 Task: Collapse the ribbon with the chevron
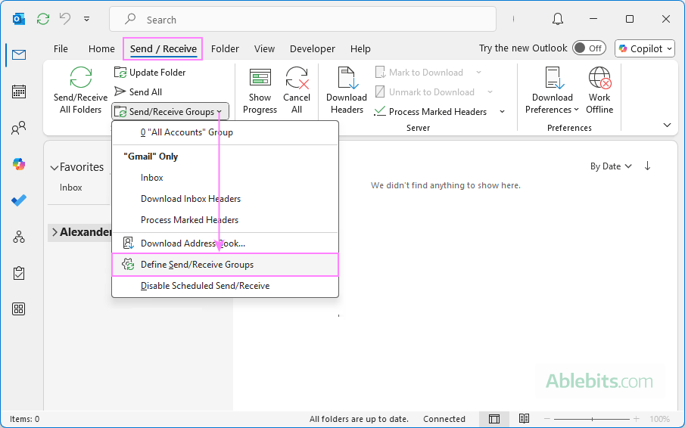667,126
